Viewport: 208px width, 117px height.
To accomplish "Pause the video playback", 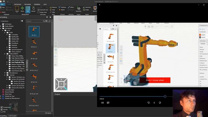I will click(154, 103).
